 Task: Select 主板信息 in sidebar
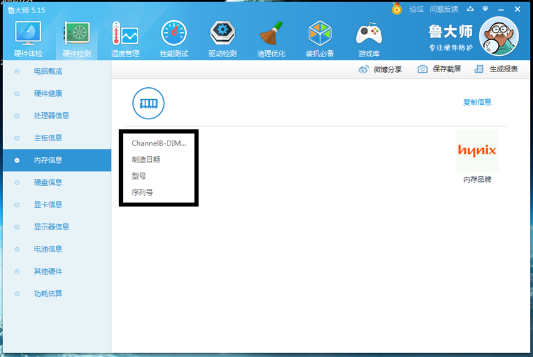(57, 138)
